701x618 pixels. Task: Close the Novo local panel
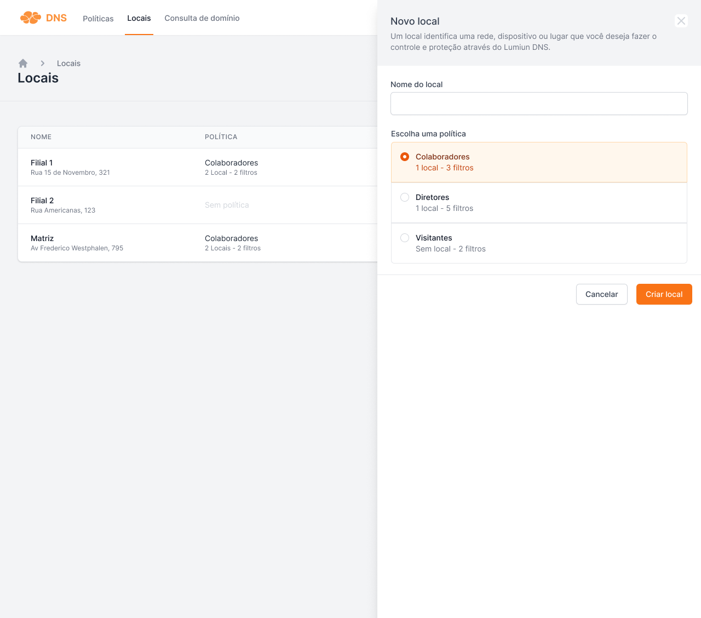[x=681, y=21]
